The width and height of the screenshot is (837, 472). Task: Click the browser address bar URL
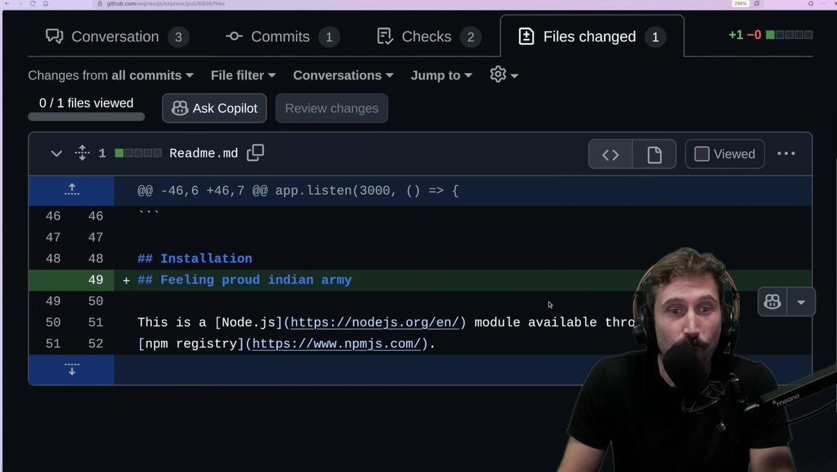(x=166, y=3)
